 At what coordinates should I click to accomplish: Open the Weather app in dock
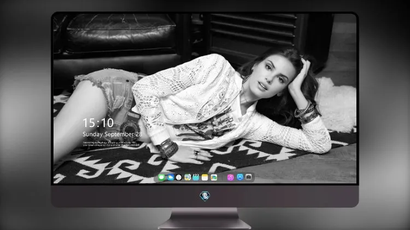(x=171, y=178)
